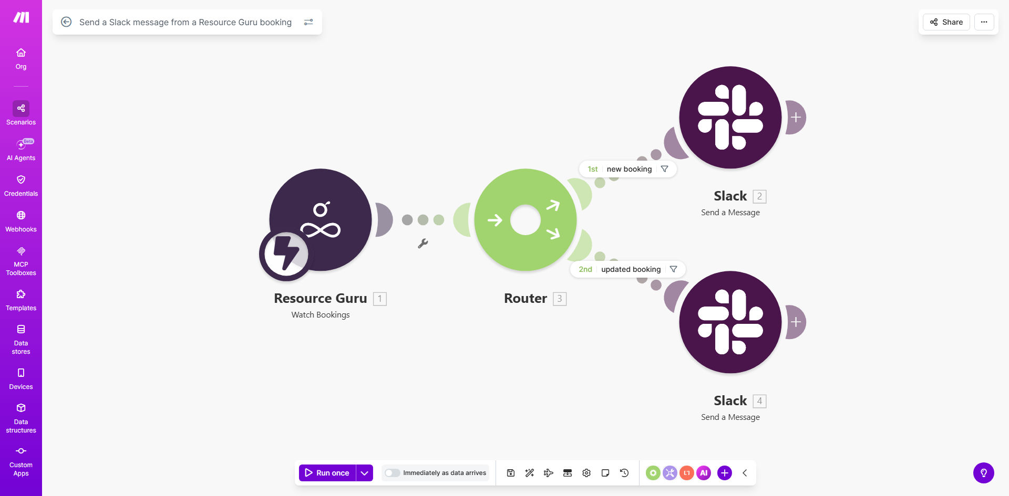The height and width of the screenshot is (496, 1009).
Task: Click the back arrow next to scenario name
Action: (66, 22)
